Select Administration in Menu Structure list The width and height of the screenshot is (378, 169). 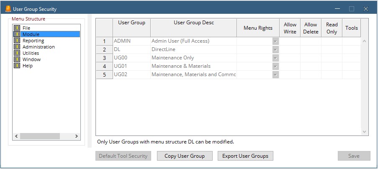coord(39,47)
